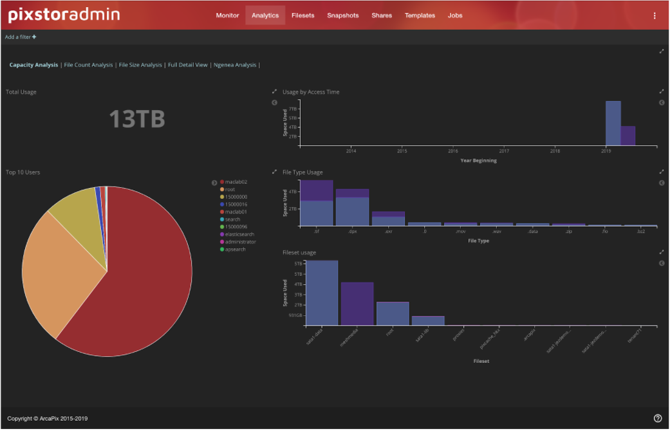Open the Snapshots tab
Viewport: 670px width, 431px height.
342,15
